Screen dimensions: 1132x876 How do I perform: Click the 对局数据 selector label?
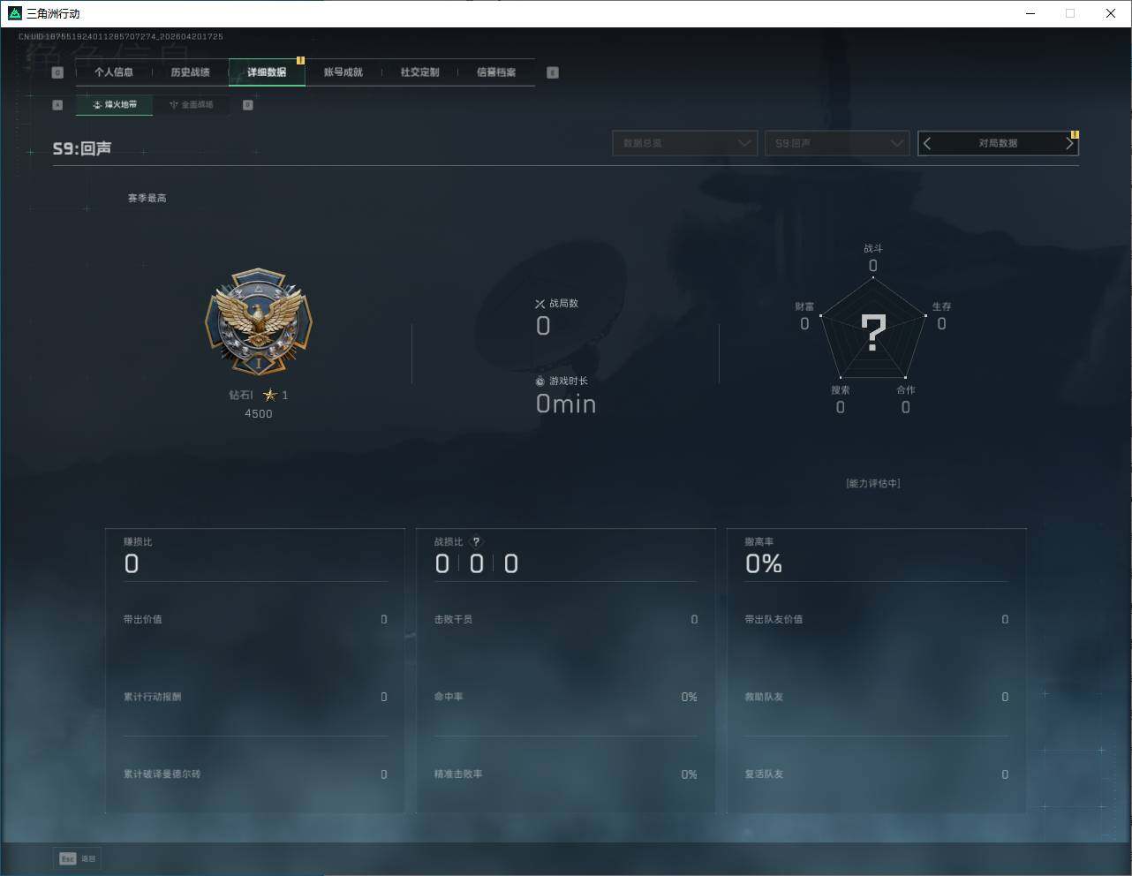click(x=998, y=143)
